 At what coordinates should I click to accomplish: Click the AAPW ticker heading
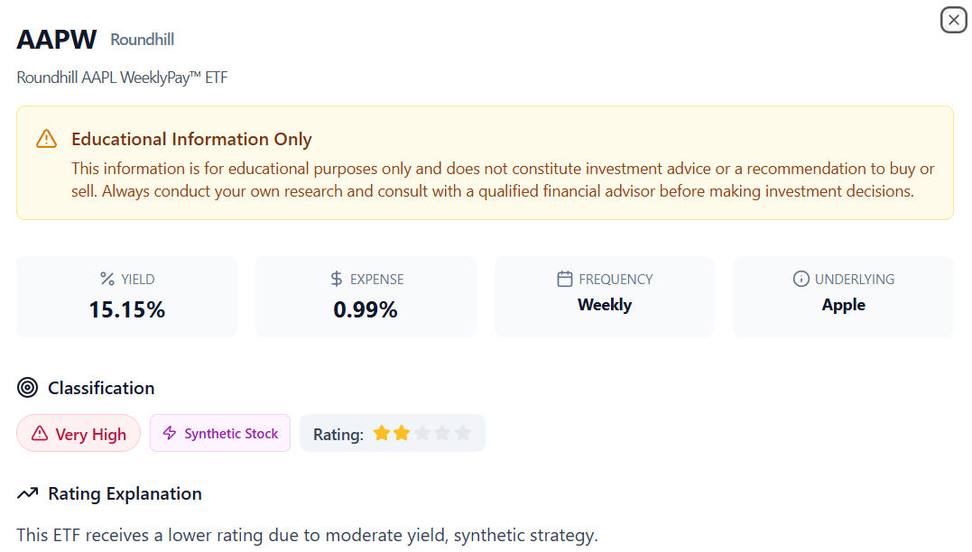[56, 39]
